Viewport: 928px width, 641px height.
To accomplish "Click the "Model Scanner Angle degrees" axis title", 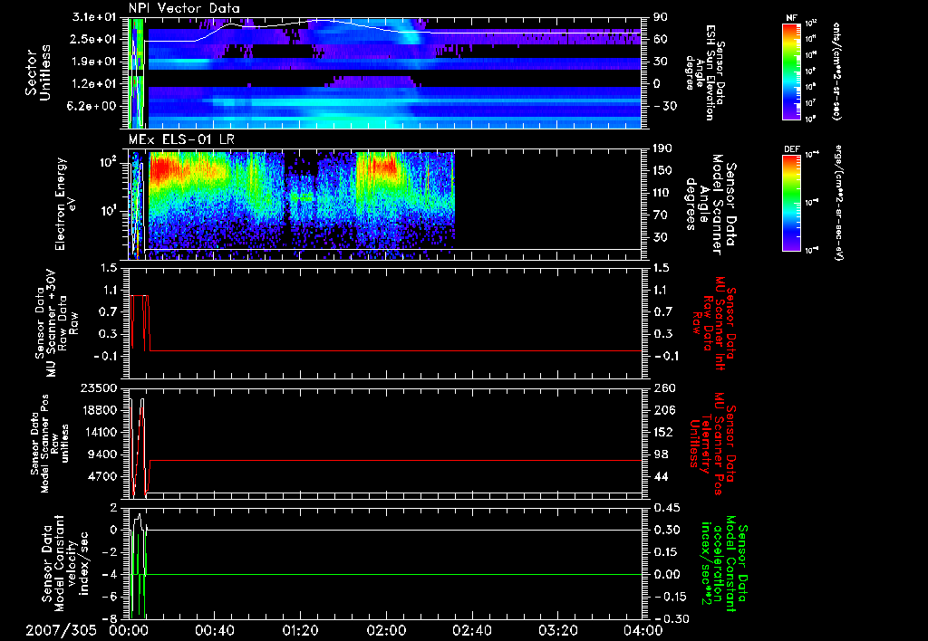I will pyautogui.click(x=710, y=204).
